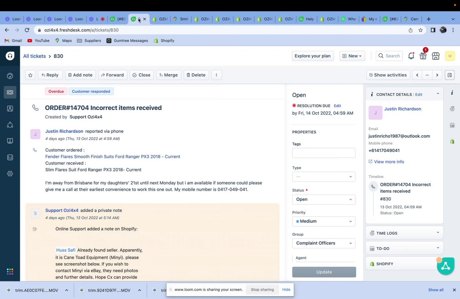Expand the Time Logs section
This screenshot has height=299, width=460.
click(404, 233)
